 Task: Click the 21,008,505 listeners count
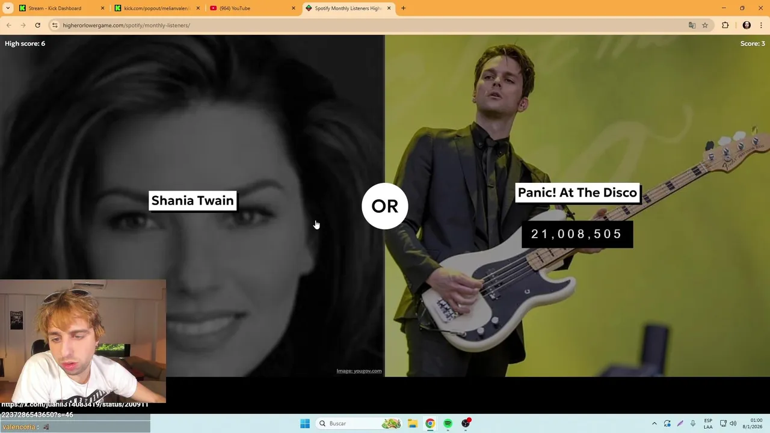(577, 234)
